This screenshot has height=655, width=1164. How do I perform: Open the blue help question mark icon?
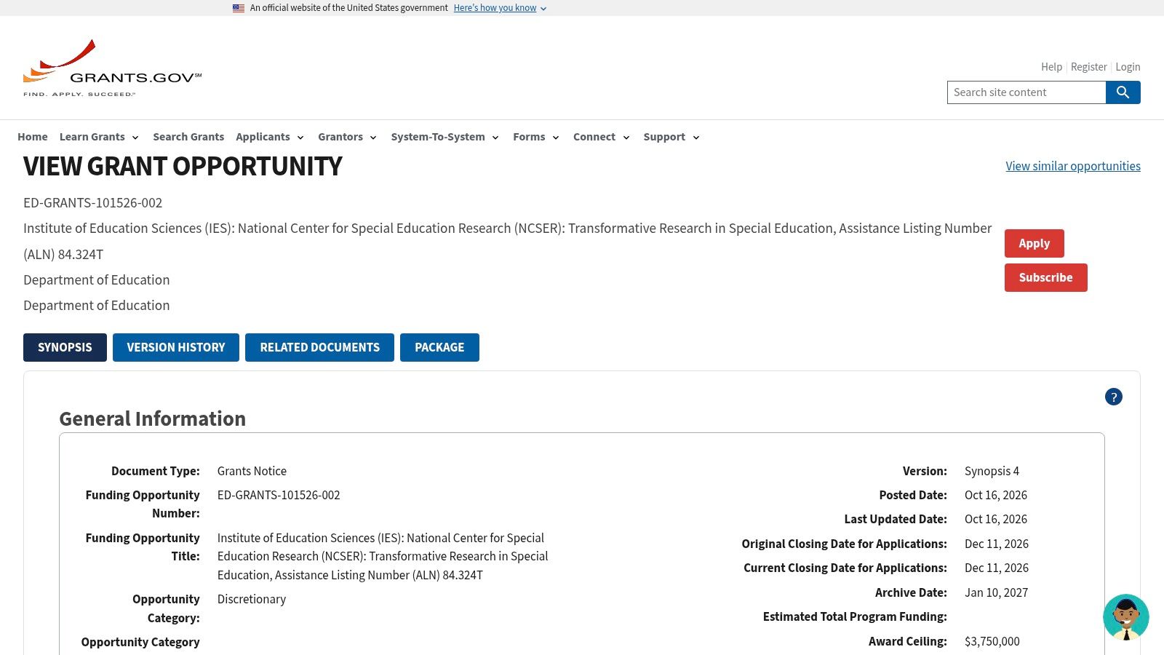pyautogui.click(x=1113, y=397)
